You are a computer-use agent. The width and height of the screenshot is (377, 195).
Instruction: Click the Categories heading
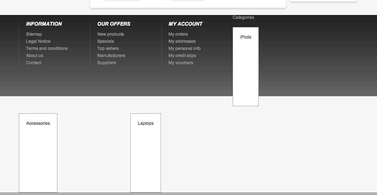[x=243, y=17]
